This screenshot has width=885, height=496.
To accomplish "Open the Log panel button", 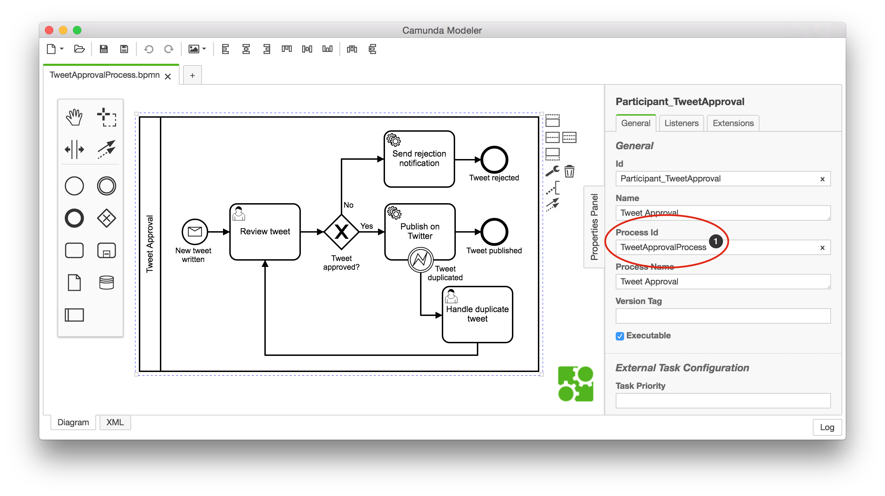I will point(827,427).
